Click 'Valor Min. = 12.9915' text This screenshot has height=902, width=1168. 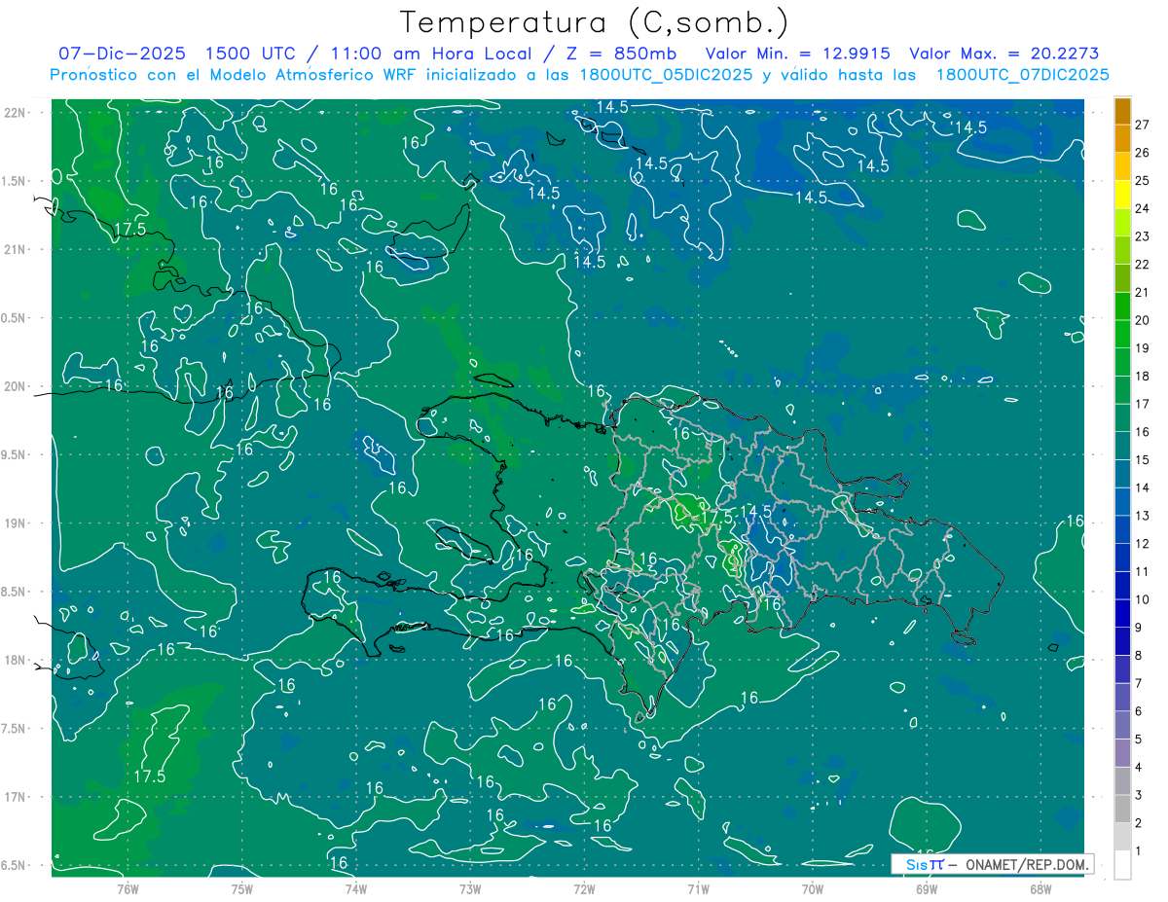pos(796,54)
